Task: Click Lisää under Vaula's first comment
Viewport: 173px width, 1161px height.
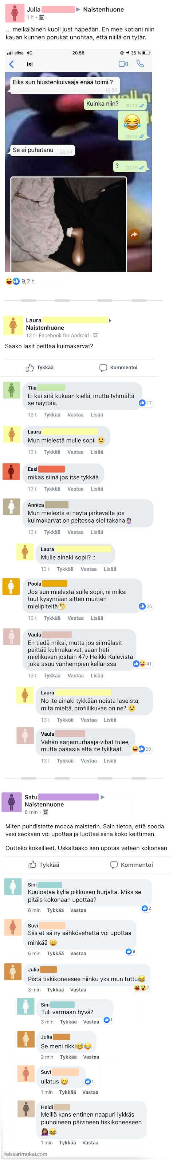Action: click(97, 675)
